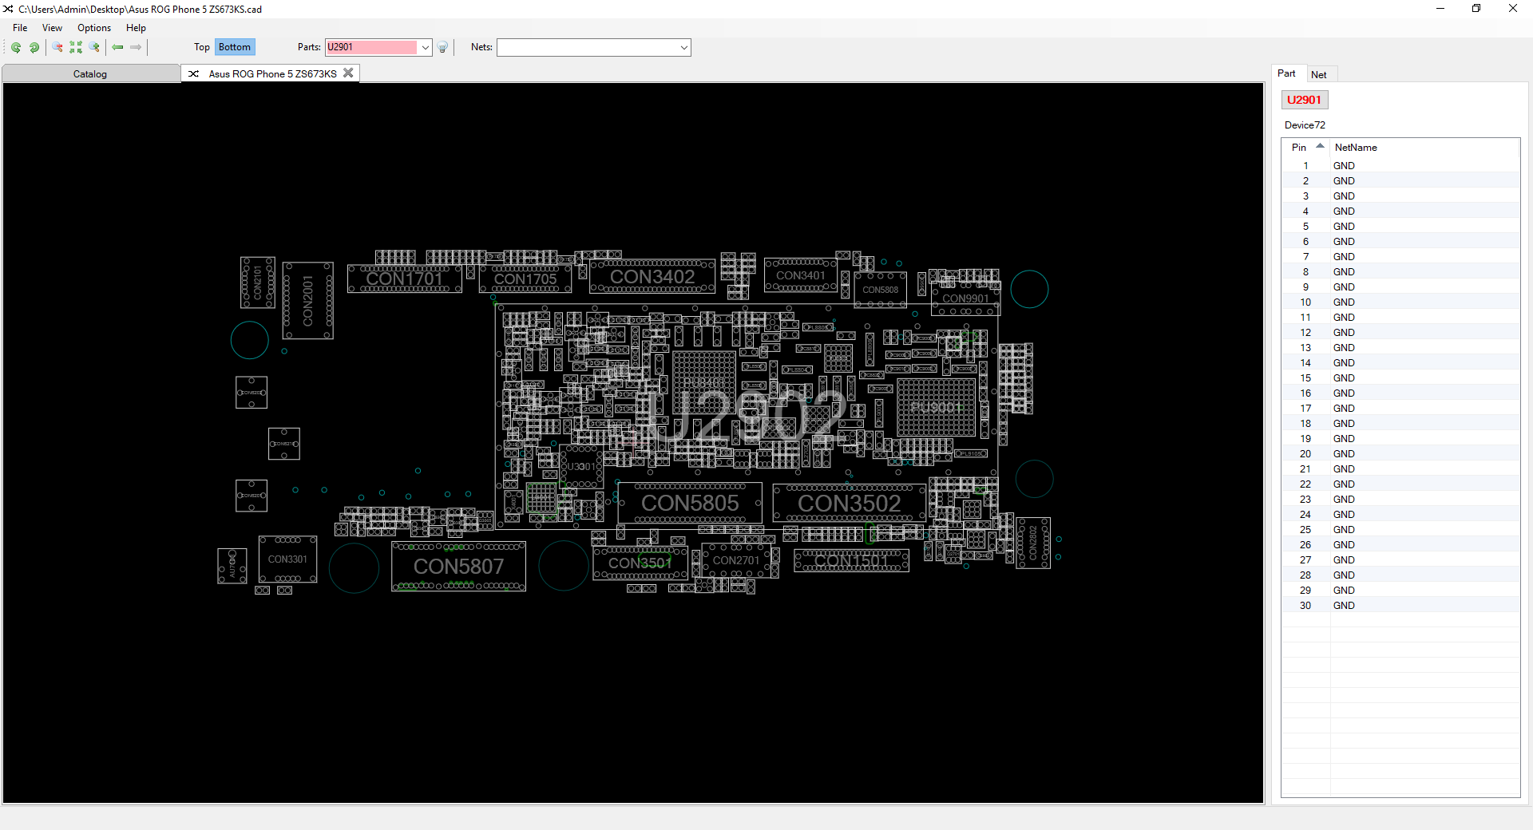Click the fit-to-window green arrows icon
Image resolution: width=1533 pixels, height=830 pixels.
pos(76,48)
